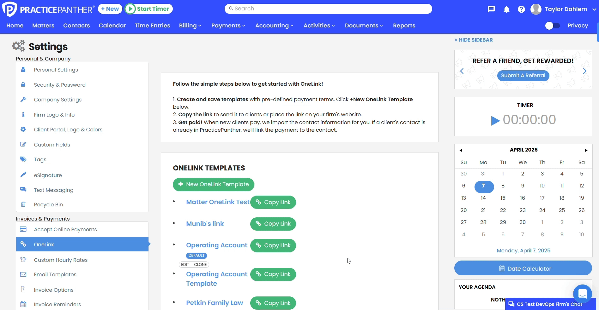Open the notifications bell
599x310 pixels.
[506, 9]
